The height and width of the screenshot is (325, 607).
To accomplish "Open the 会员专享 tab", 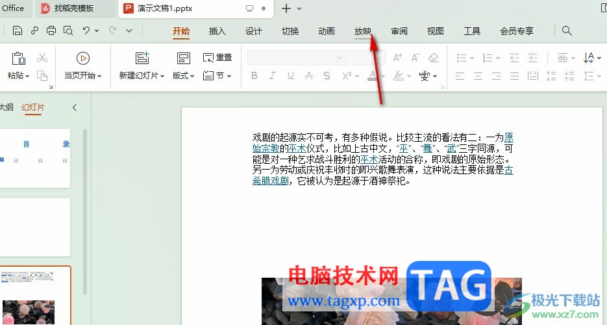I will tap(517, 31).
